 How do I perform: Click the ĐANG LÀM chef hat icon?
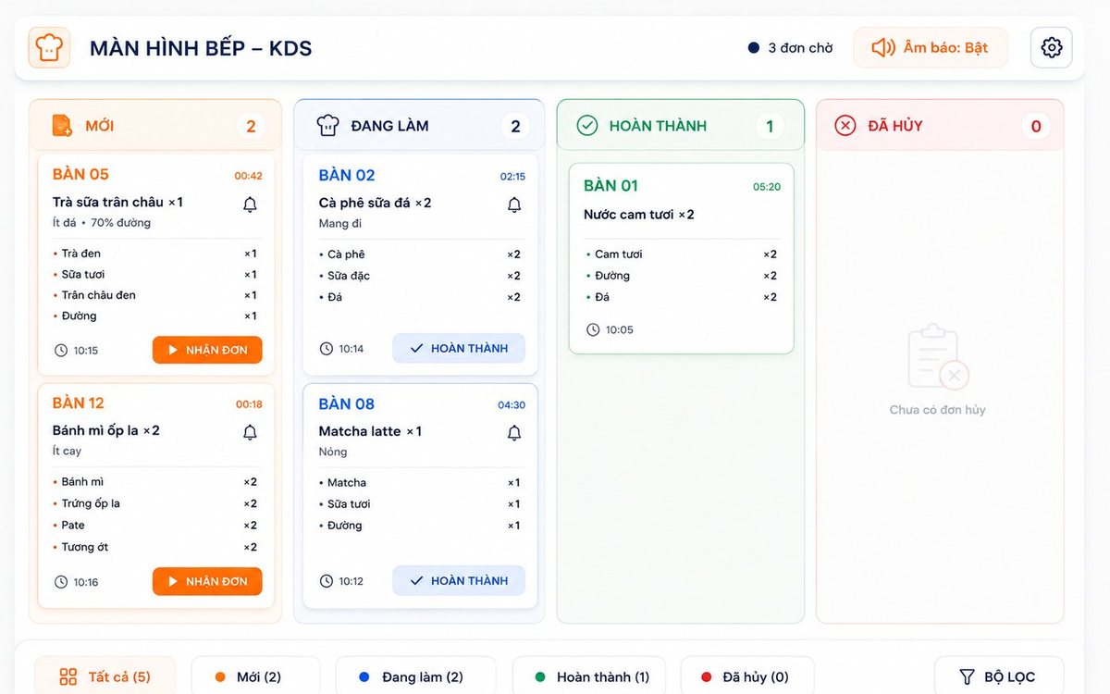pyautogui.click(x=327, y=126)
